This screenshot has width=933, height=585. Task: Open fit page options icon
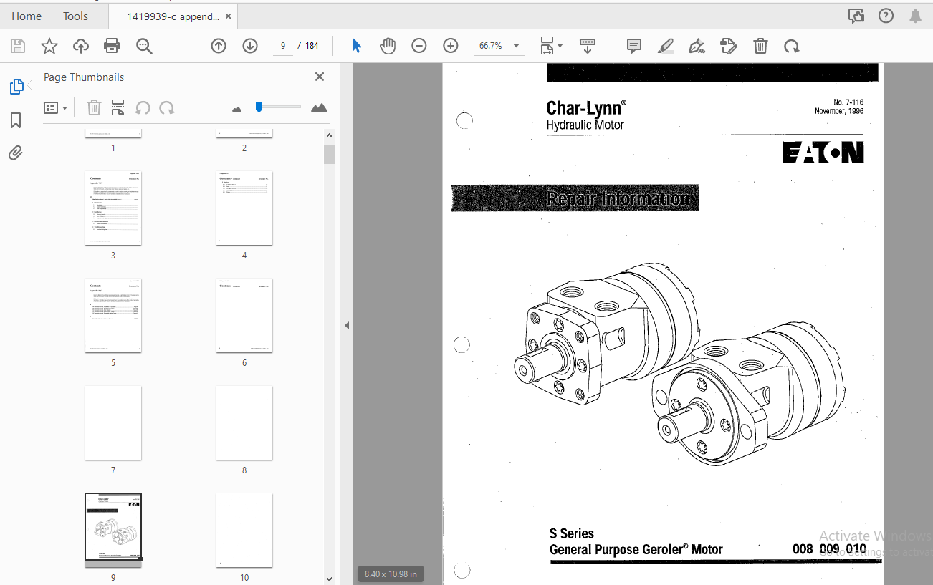pyautogui.click(x=550, y=46)
